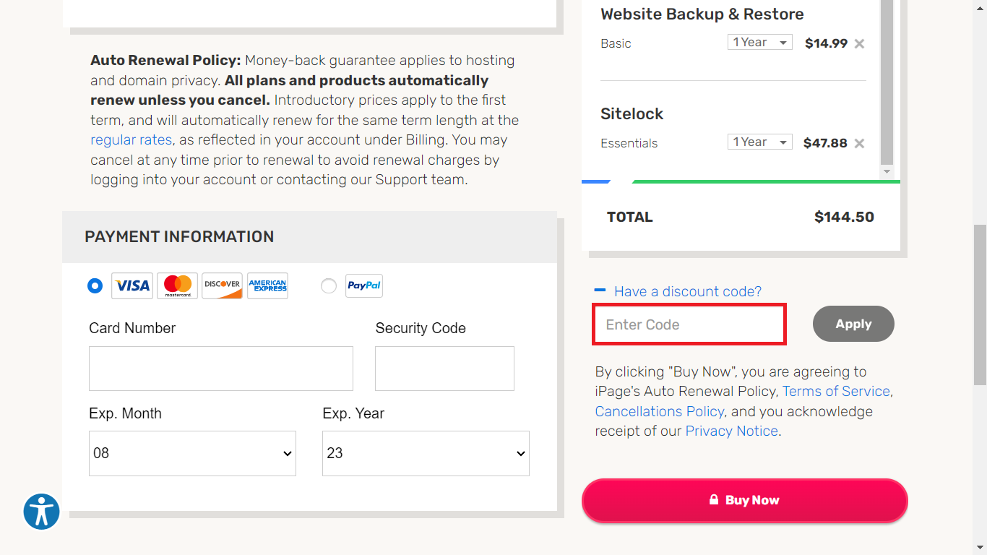
Task: Open Exp. Year dropdown
Action: click(x=426, y=454)
